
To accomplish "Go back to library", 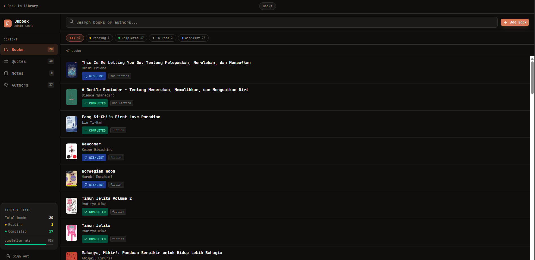I will tap(21, 6).
